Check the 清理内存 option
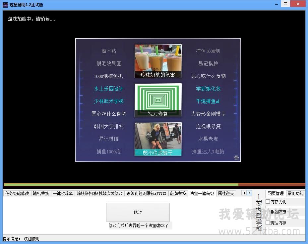 268,223
